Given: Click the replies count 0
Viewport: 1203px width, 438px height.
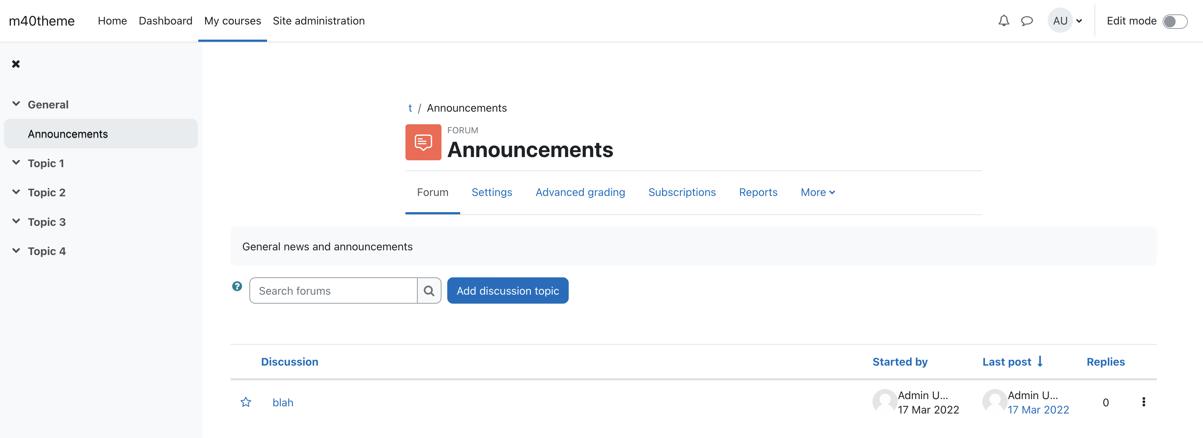Looking at the screenshot, I should click(x=1105, y=402).
